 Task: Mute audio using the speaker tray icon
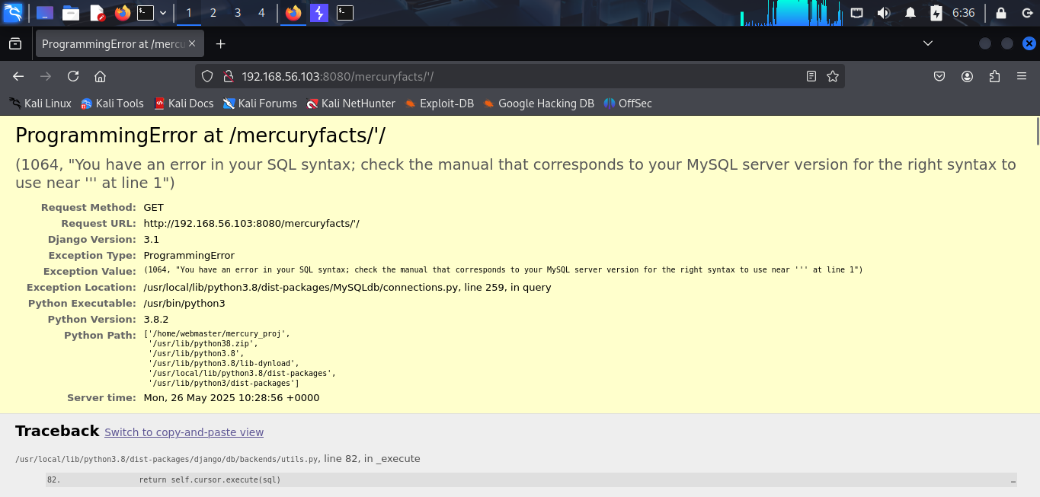pos(883,12)
